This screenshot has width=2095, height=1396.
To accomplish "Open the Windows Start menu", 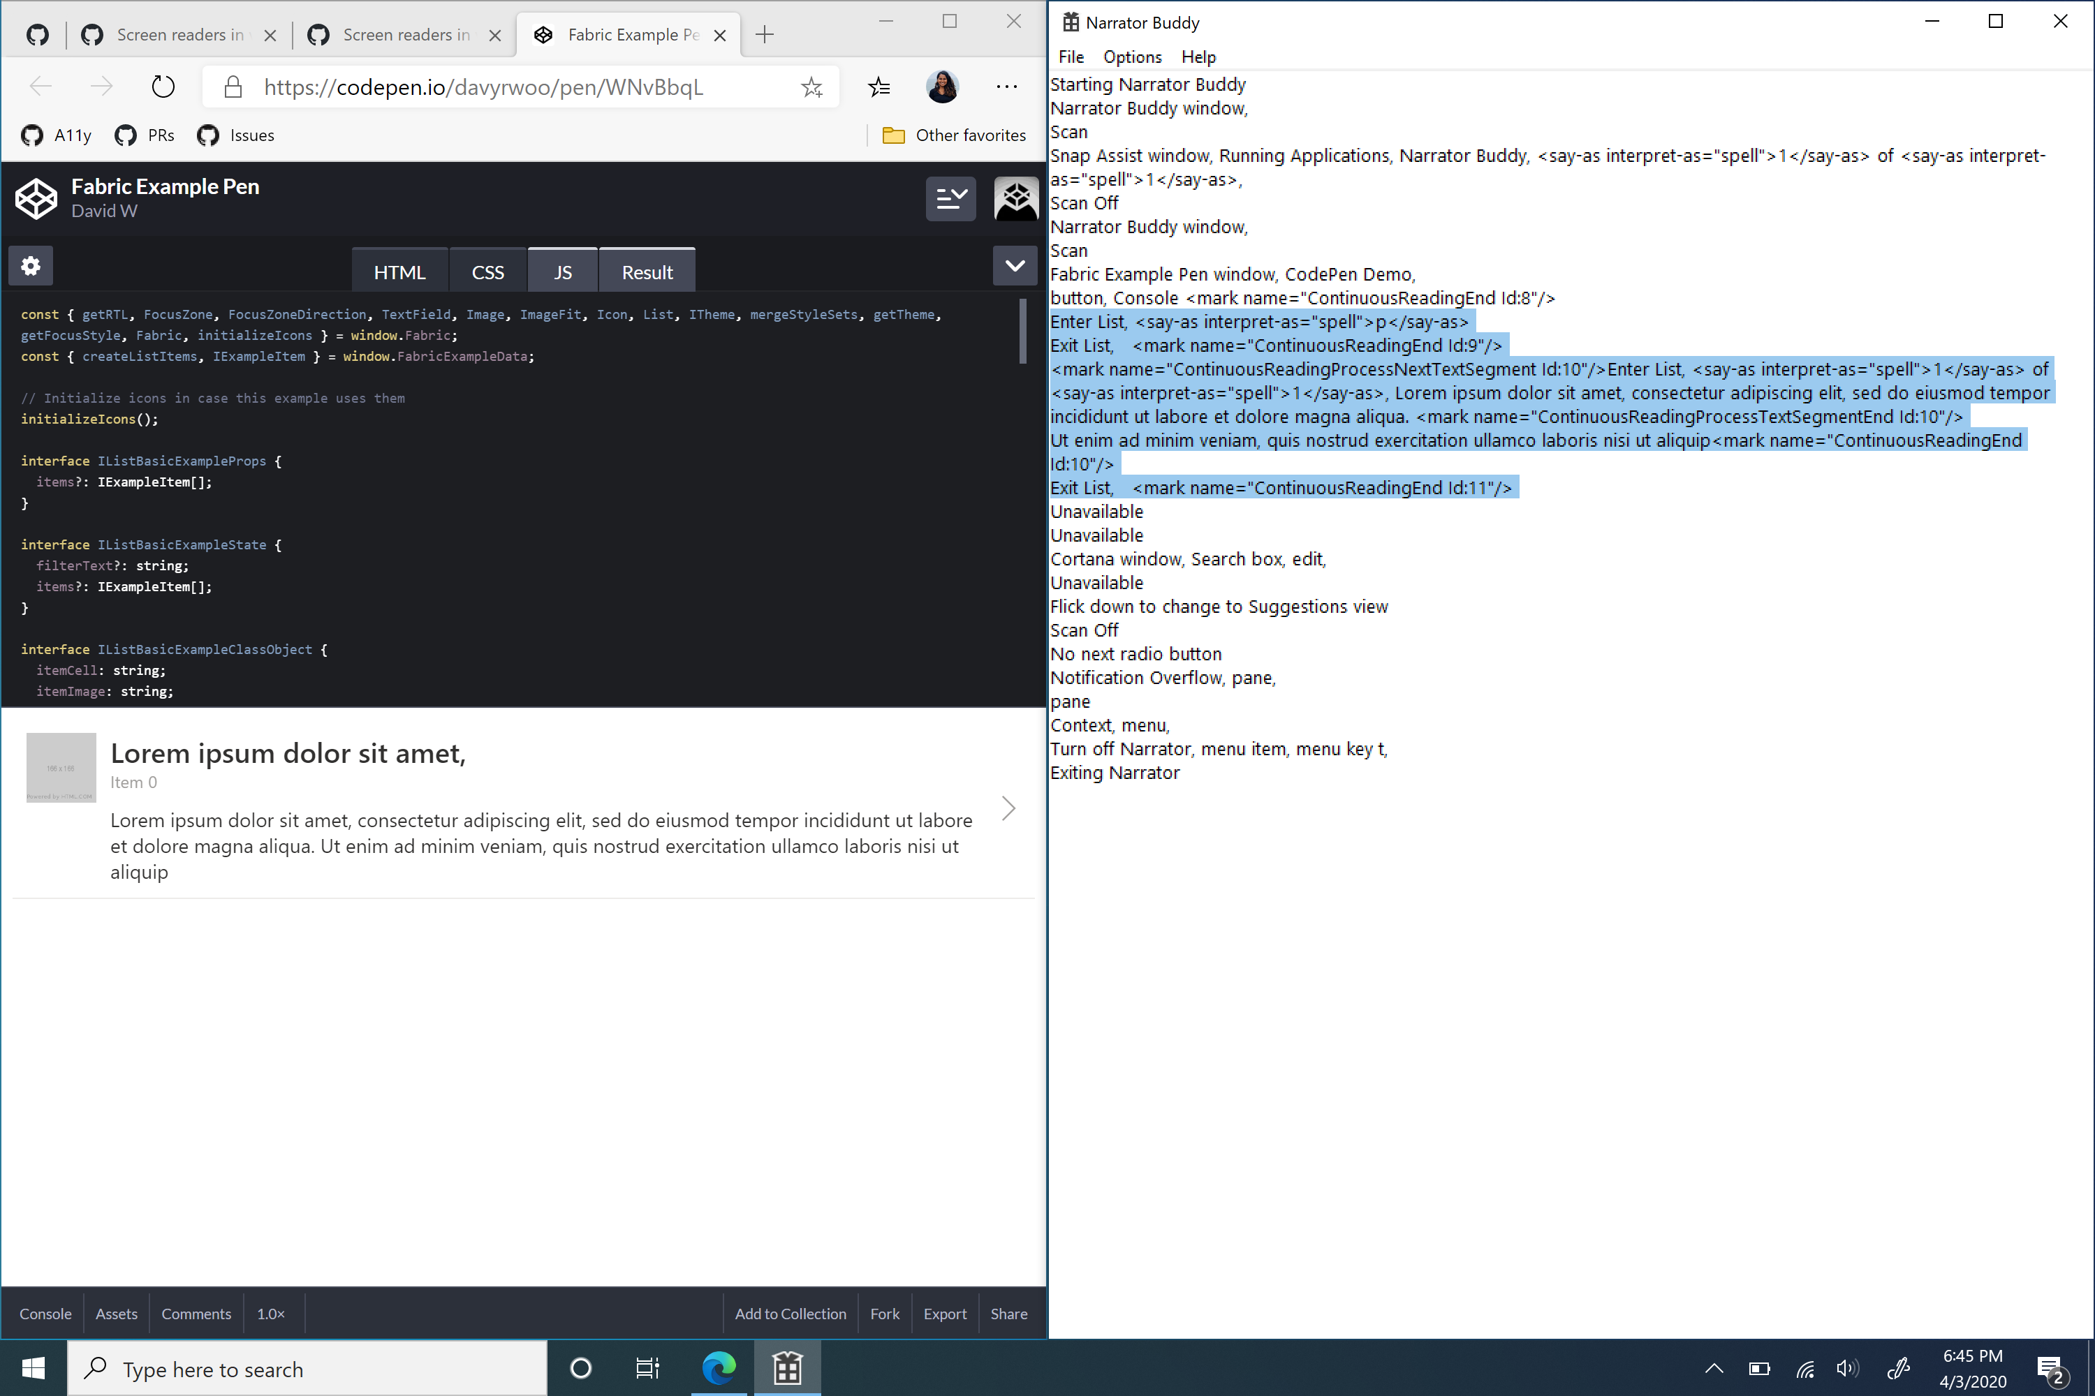I will (x=34, y=1368).
